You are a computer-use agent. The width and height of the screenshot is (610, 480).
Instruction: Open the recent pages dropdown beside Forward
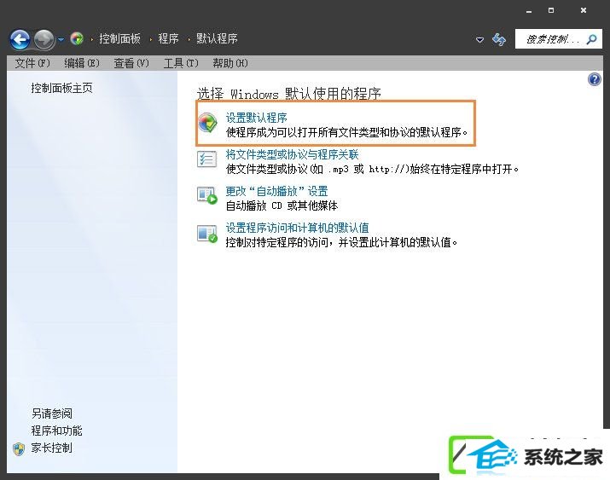(x=61, y=39)
